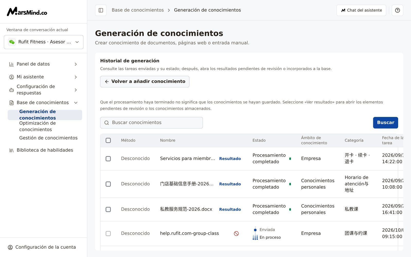Collapse the Base de conocimientos chevron
Image resolution: width=411 pixels, height=257 pixels.
point(76,103)
